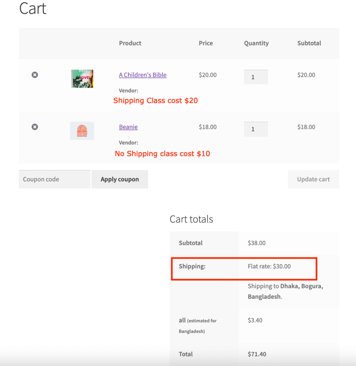This screenshot has height=366, width=356.
Task: Apply the coupon with Apply coupon button
Action: [x=120, y=179]
